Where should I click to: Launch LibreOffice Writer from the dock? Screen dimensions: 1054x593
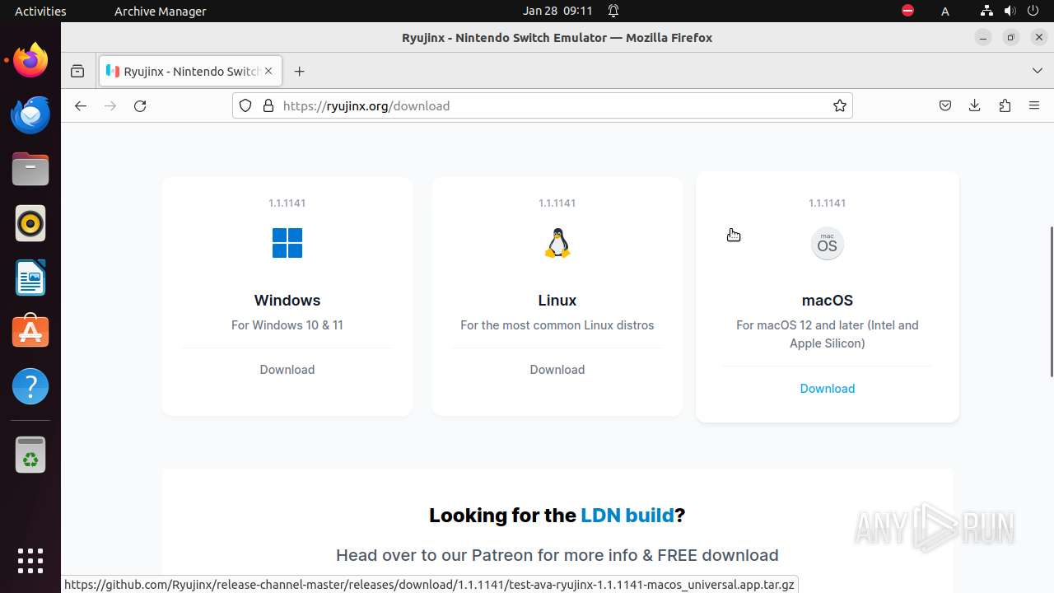(x=30, y=278)
